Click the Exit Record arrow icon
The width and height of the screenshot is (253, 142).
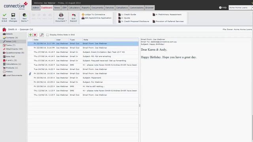[x=74, y=15]
